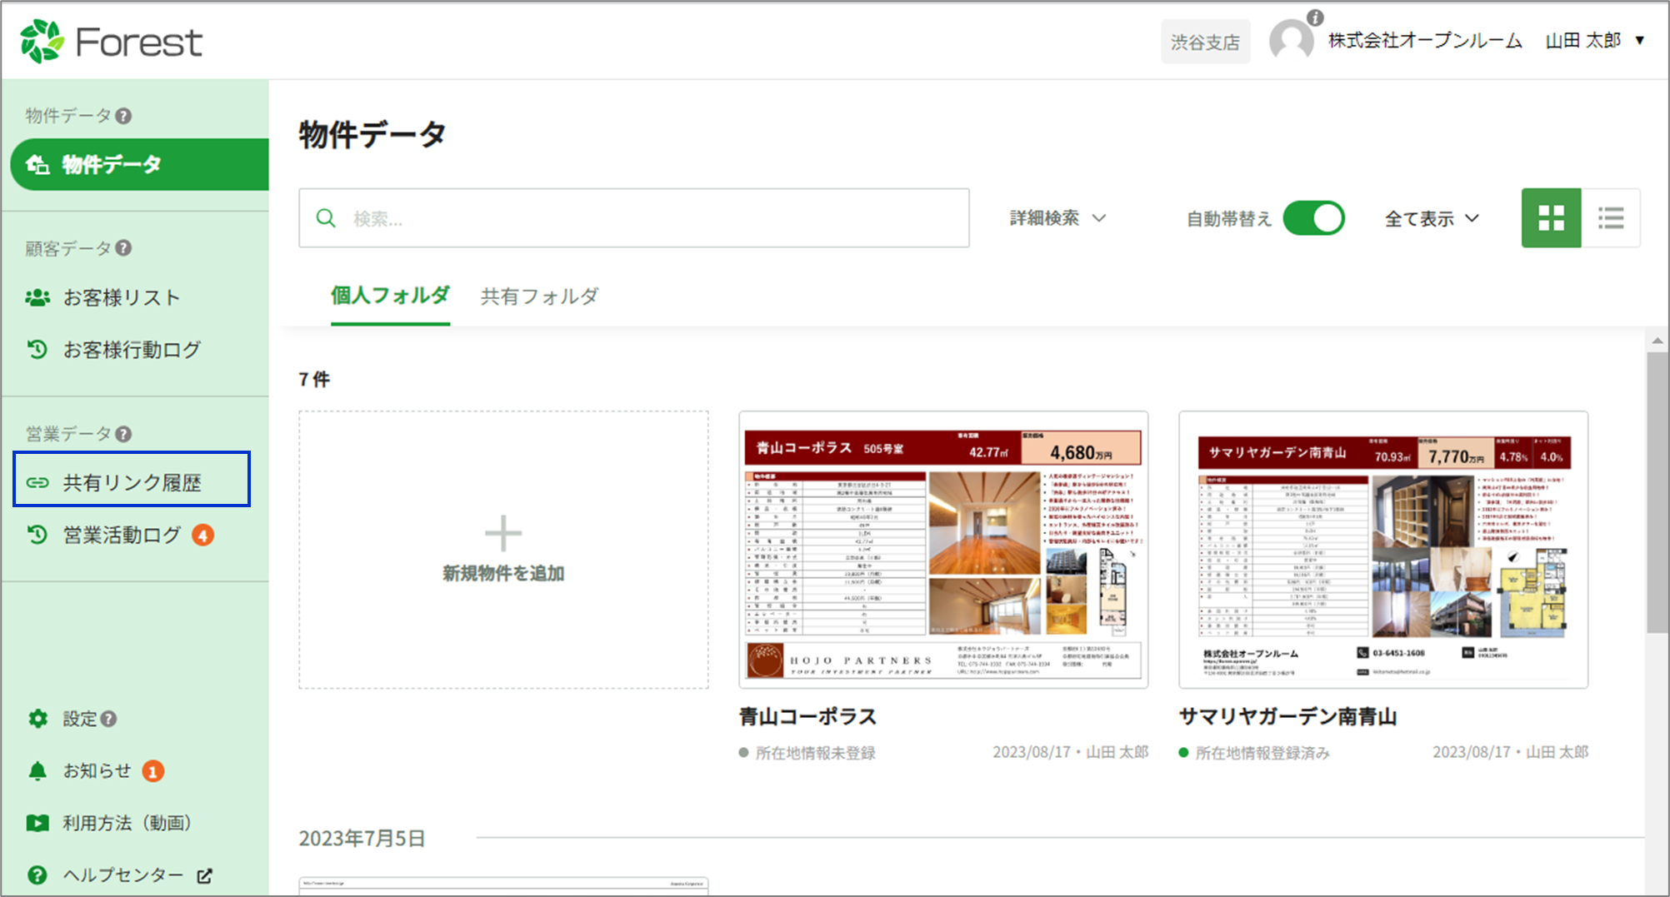Open the 山田 太郎 user menu
The height and width of the screenshot is (897, 1670).
1593,40
